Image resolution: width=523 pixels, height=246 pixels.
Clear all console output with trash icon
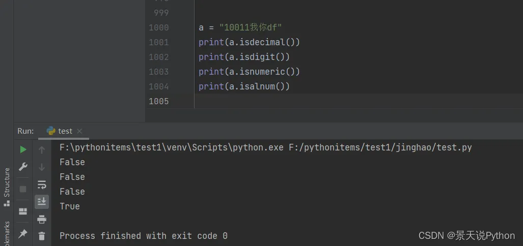[x=42, y=236]
